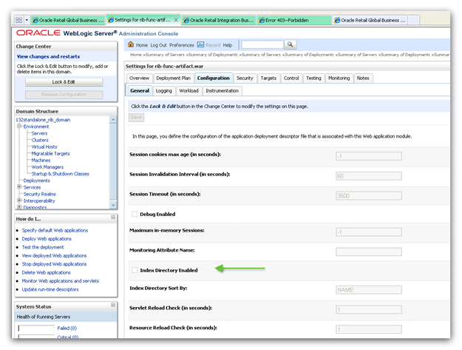Click the Log Out link
This screenshot has width=462, height=350.
pos(158,45)
